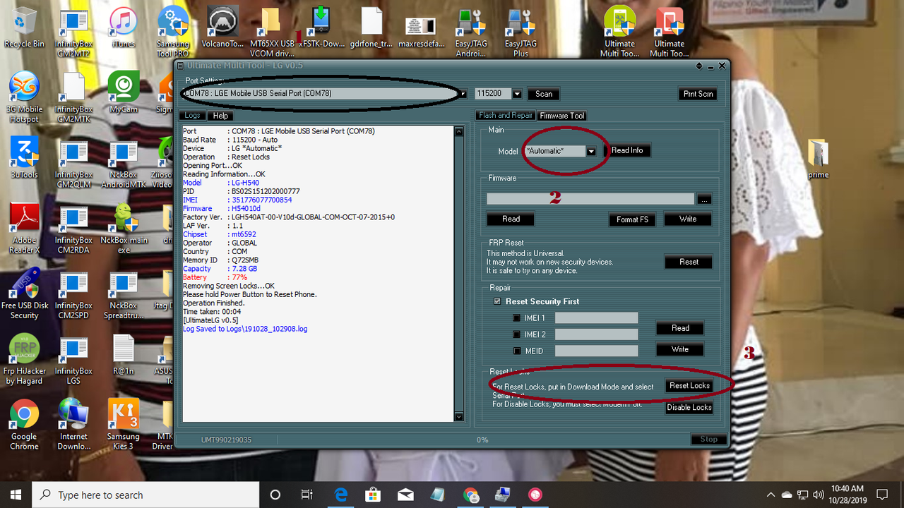Select the NckBox AndroidMTK shortcut

coord(124,163)
